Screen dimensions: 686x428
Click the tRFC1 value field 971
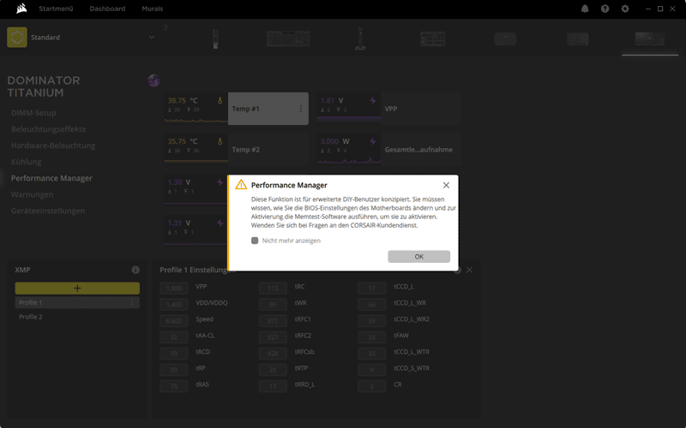273,321
